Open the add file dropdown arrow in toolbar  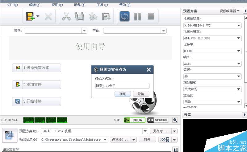point(38,16)
